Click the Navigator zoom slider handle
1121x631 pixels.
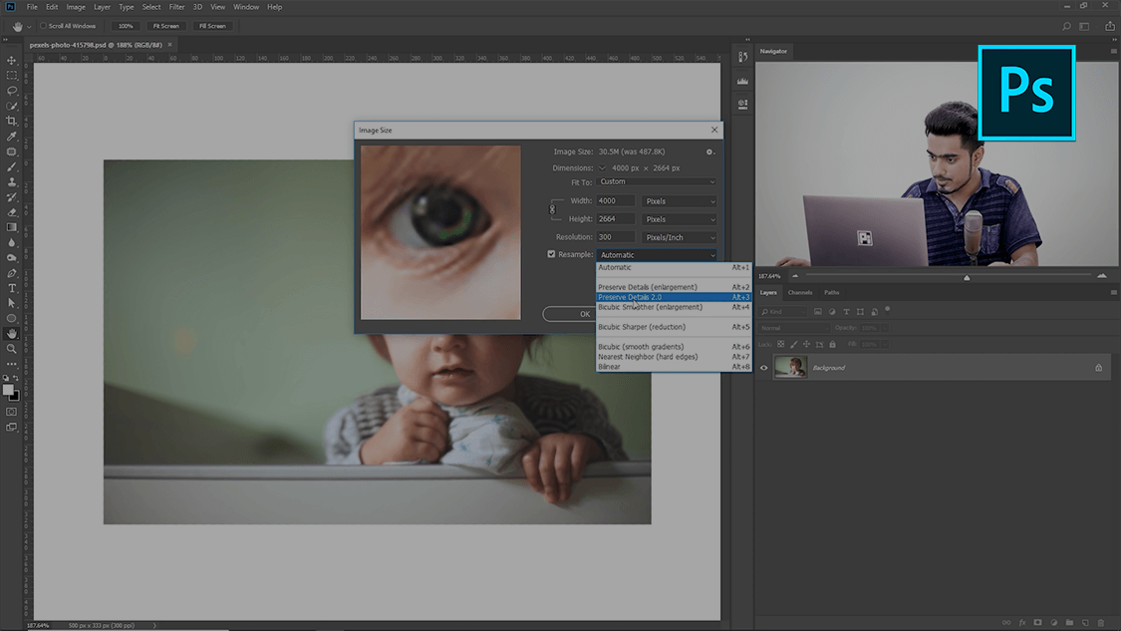click(967, 277)
